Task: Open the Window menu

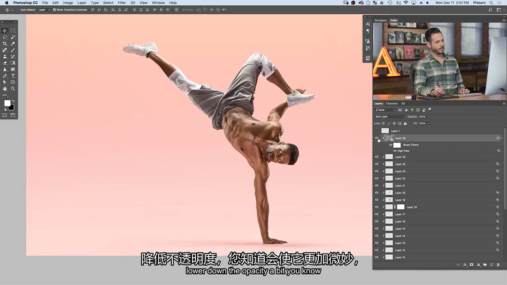Action: click(x=158, y=3)
